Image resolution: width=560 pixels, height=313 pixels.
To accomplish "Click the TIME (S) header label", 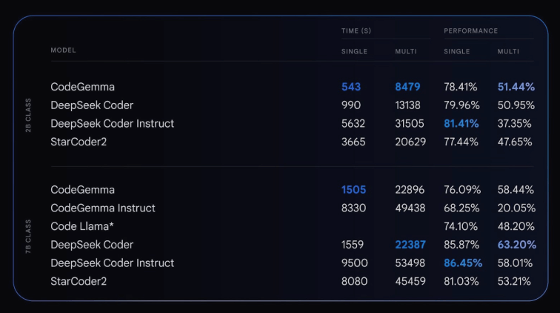I will [356, 30].
